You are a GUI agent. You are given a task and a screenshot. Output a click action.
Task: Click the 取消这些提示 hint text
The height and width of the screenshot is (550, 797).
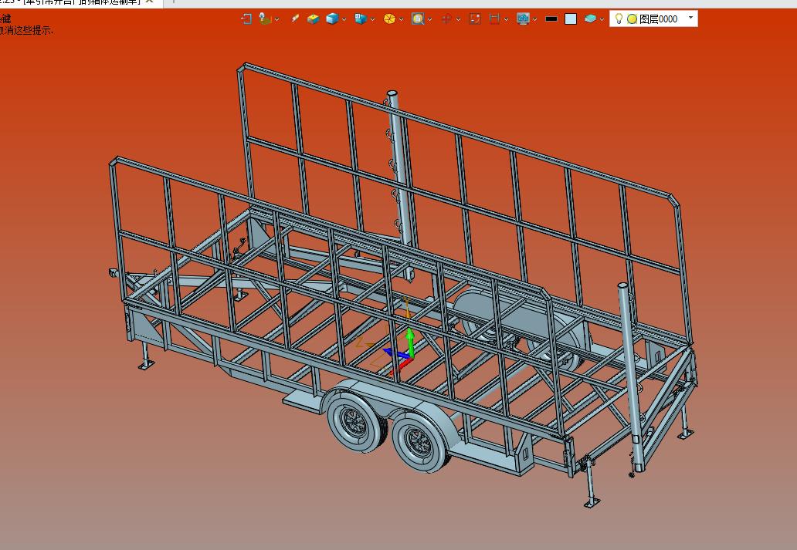(x=25, y=30)
